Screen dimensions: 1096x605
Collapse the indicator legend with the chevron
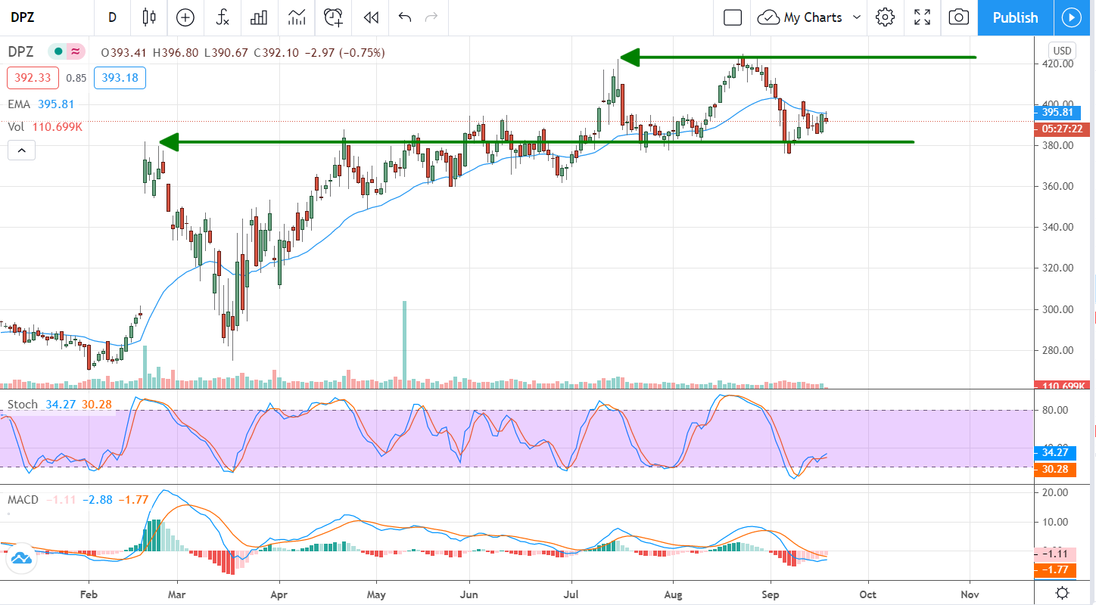click(x=21, y=150)
